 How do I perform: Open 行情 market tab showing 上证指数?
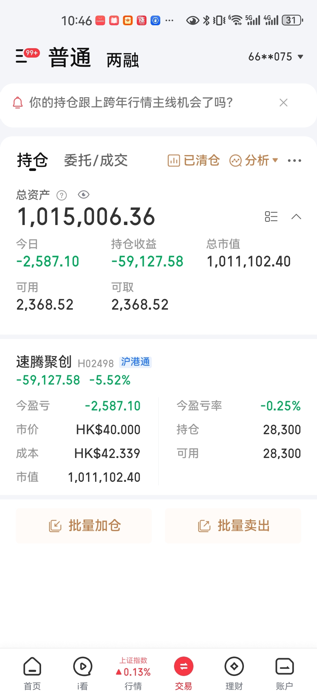click(x=133, y=674)
